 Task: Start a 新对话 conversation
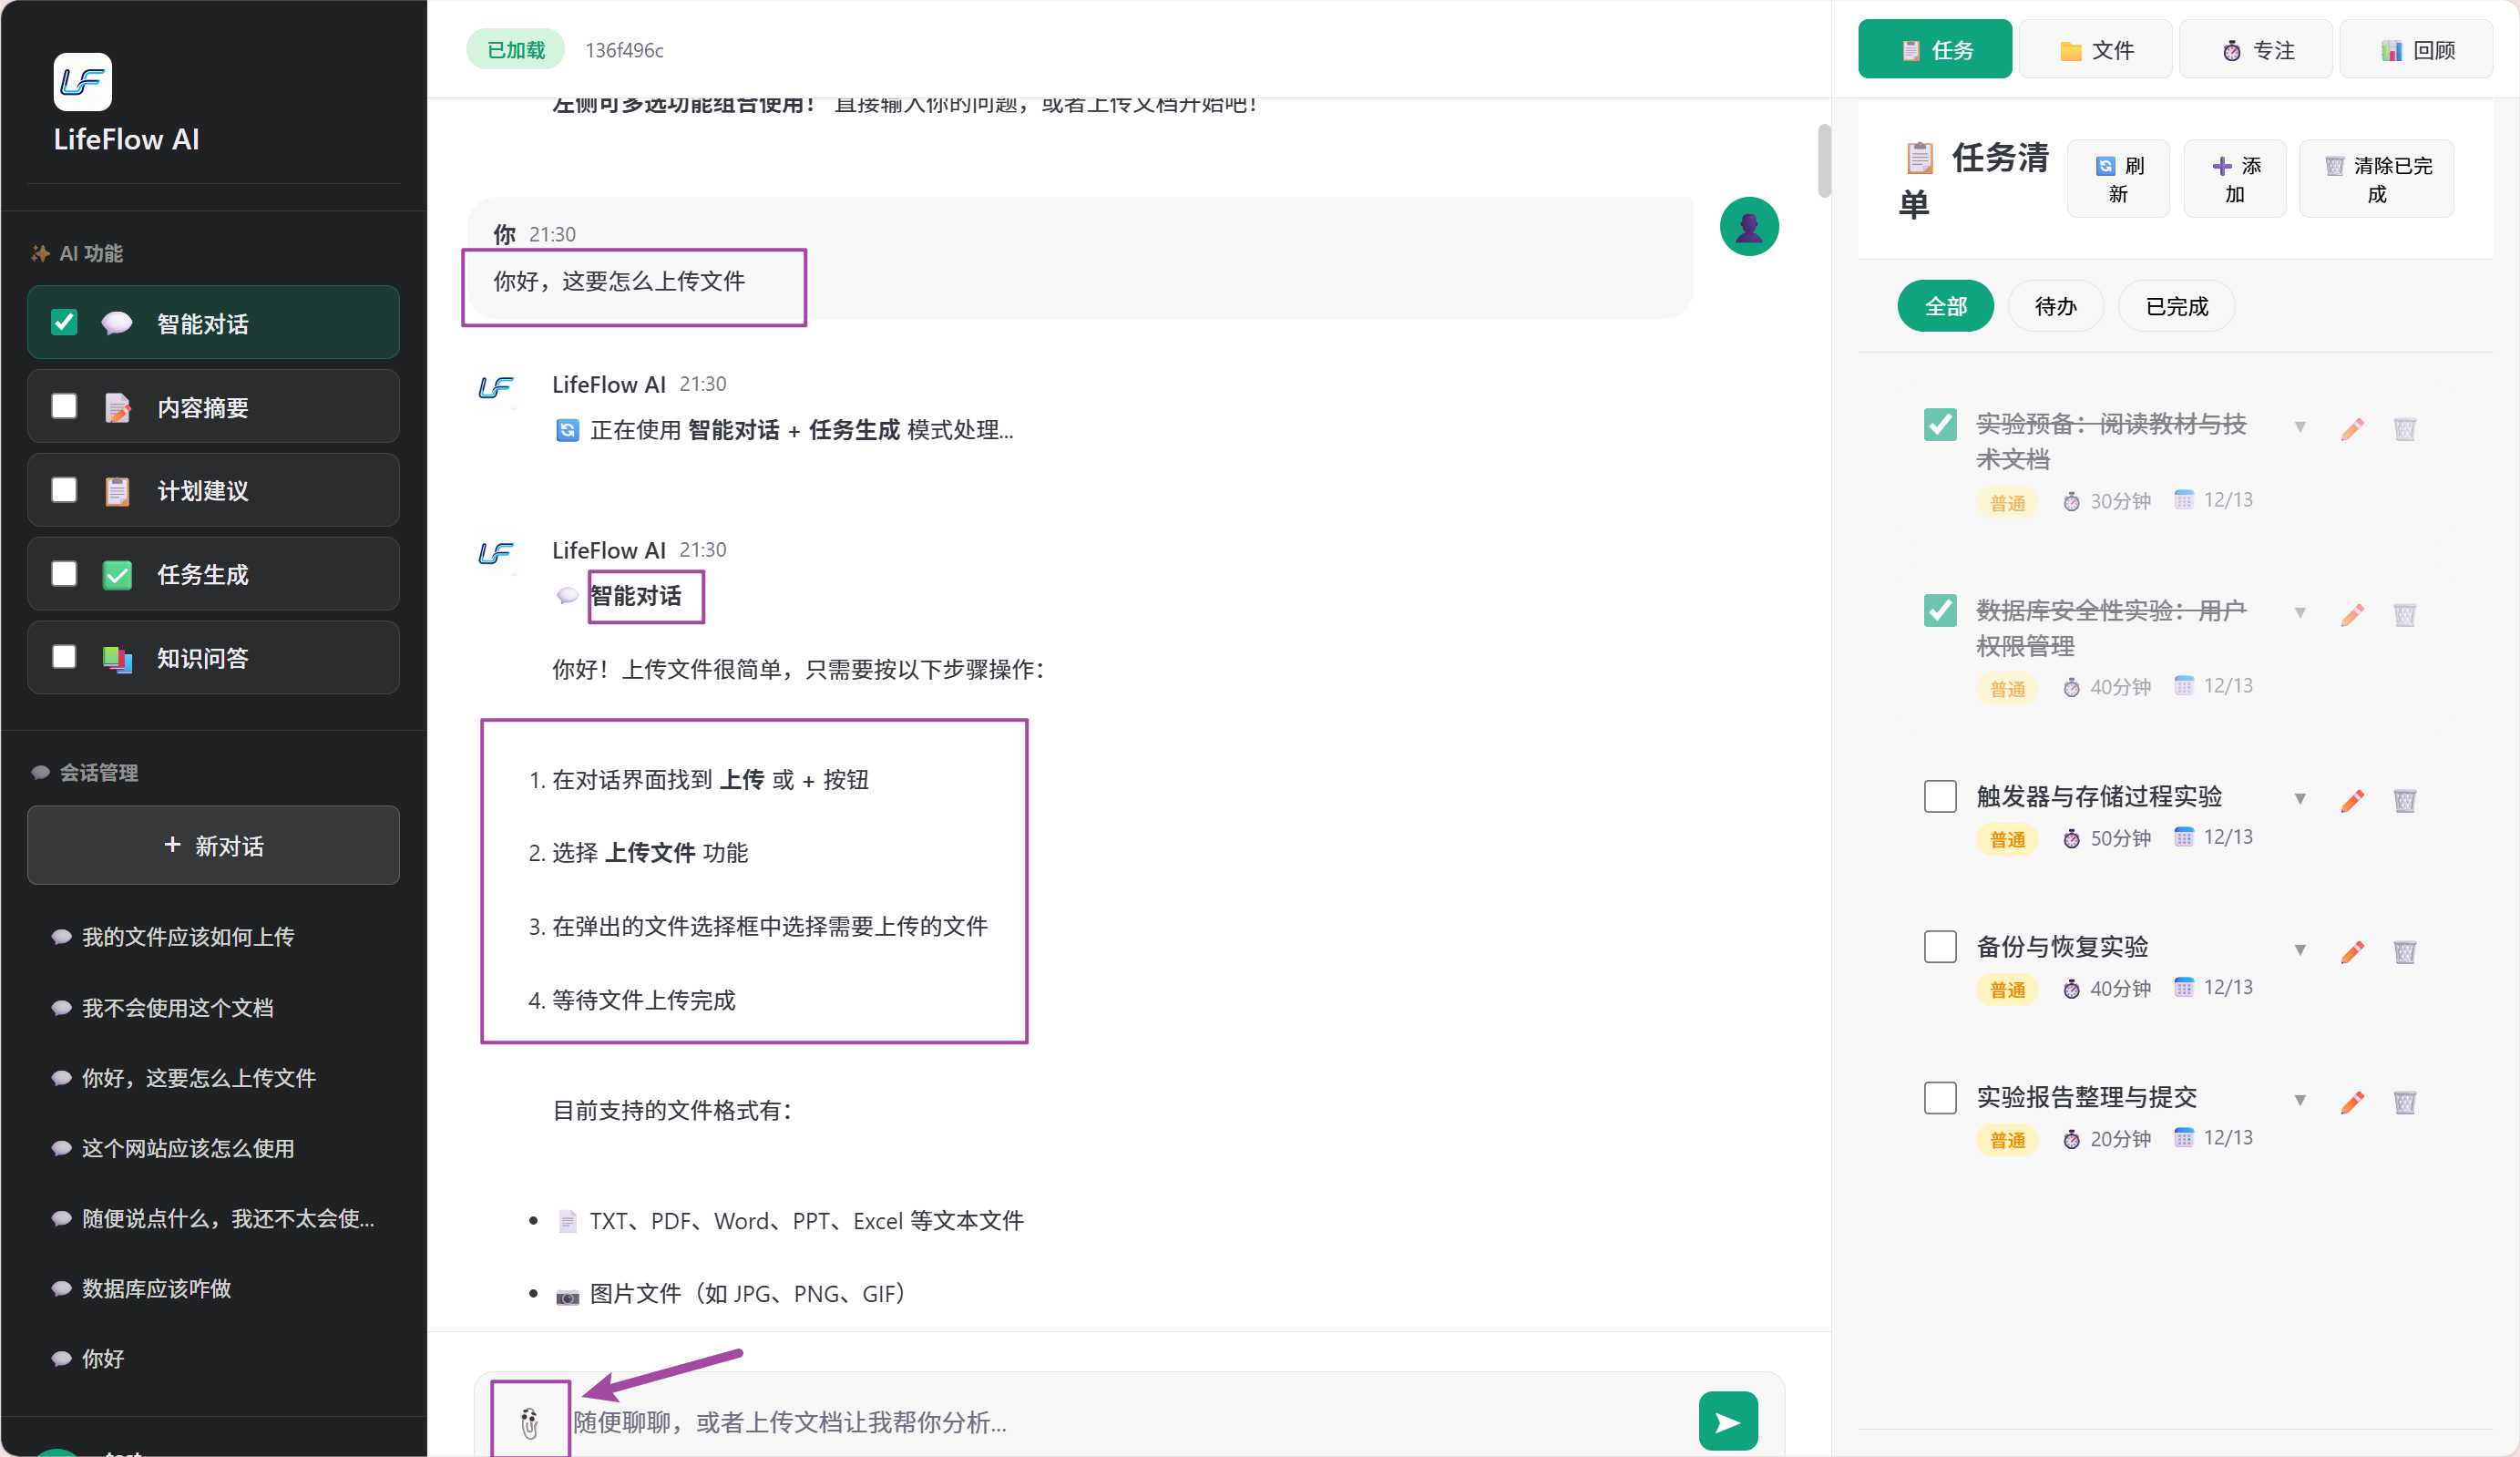(x=213, y=846)
